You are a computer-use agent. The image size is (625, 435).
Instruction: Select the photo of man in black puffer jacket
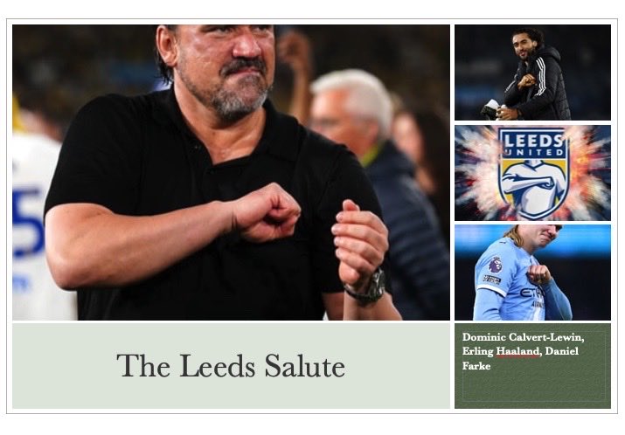pos(532,72)
